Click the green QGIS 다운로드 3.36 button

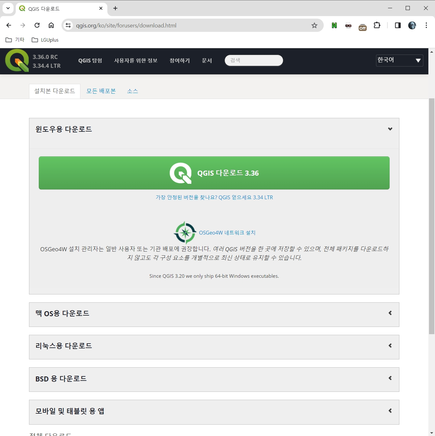click(214, 173)
